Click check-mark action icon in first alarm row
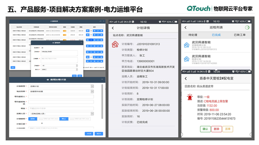This screenshot has width=259, height=145. coord(98,31)
